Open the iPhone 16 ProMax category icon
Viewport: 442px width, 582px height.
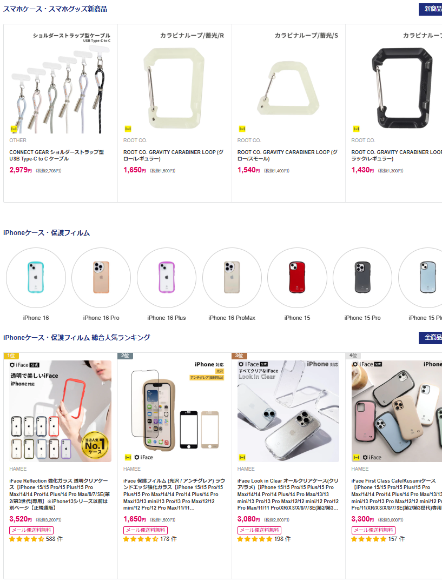[x=232, y=277]
